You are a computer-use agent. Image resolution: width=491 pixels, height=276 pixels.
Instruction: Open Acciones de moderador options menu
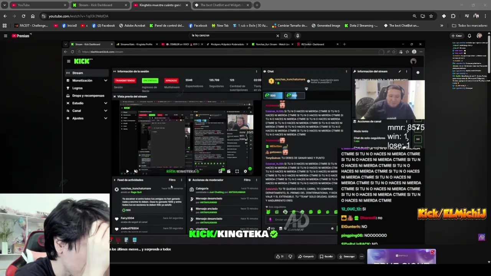[x=257, y=180]
